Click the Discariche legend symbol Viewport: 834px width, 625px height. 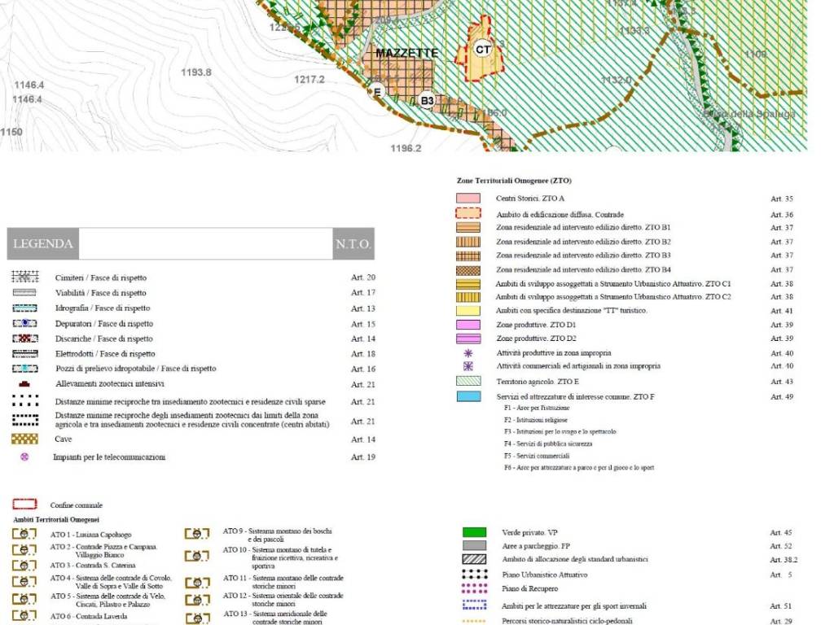tap(25, 339)
